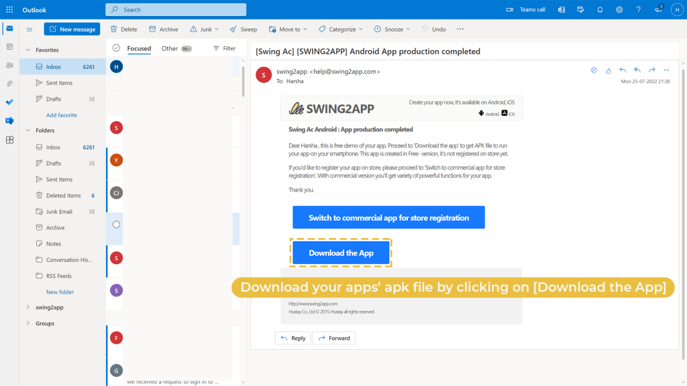Viewport: 687px width, 386px height.
Task: Click Add favorite link
Action: 61,115
